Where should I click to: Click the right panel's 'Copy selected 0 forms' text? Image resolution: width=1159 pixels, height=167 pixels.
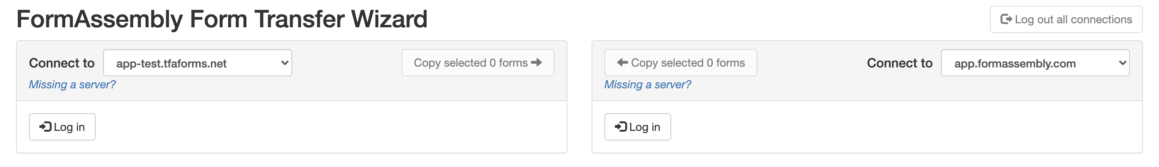tap(687, 63)
